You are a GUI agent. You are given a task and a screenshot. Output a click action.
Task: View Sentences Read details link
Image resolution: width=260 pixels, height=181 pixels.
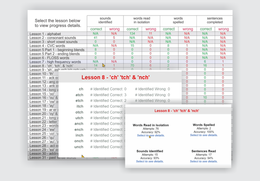point(204,161)
